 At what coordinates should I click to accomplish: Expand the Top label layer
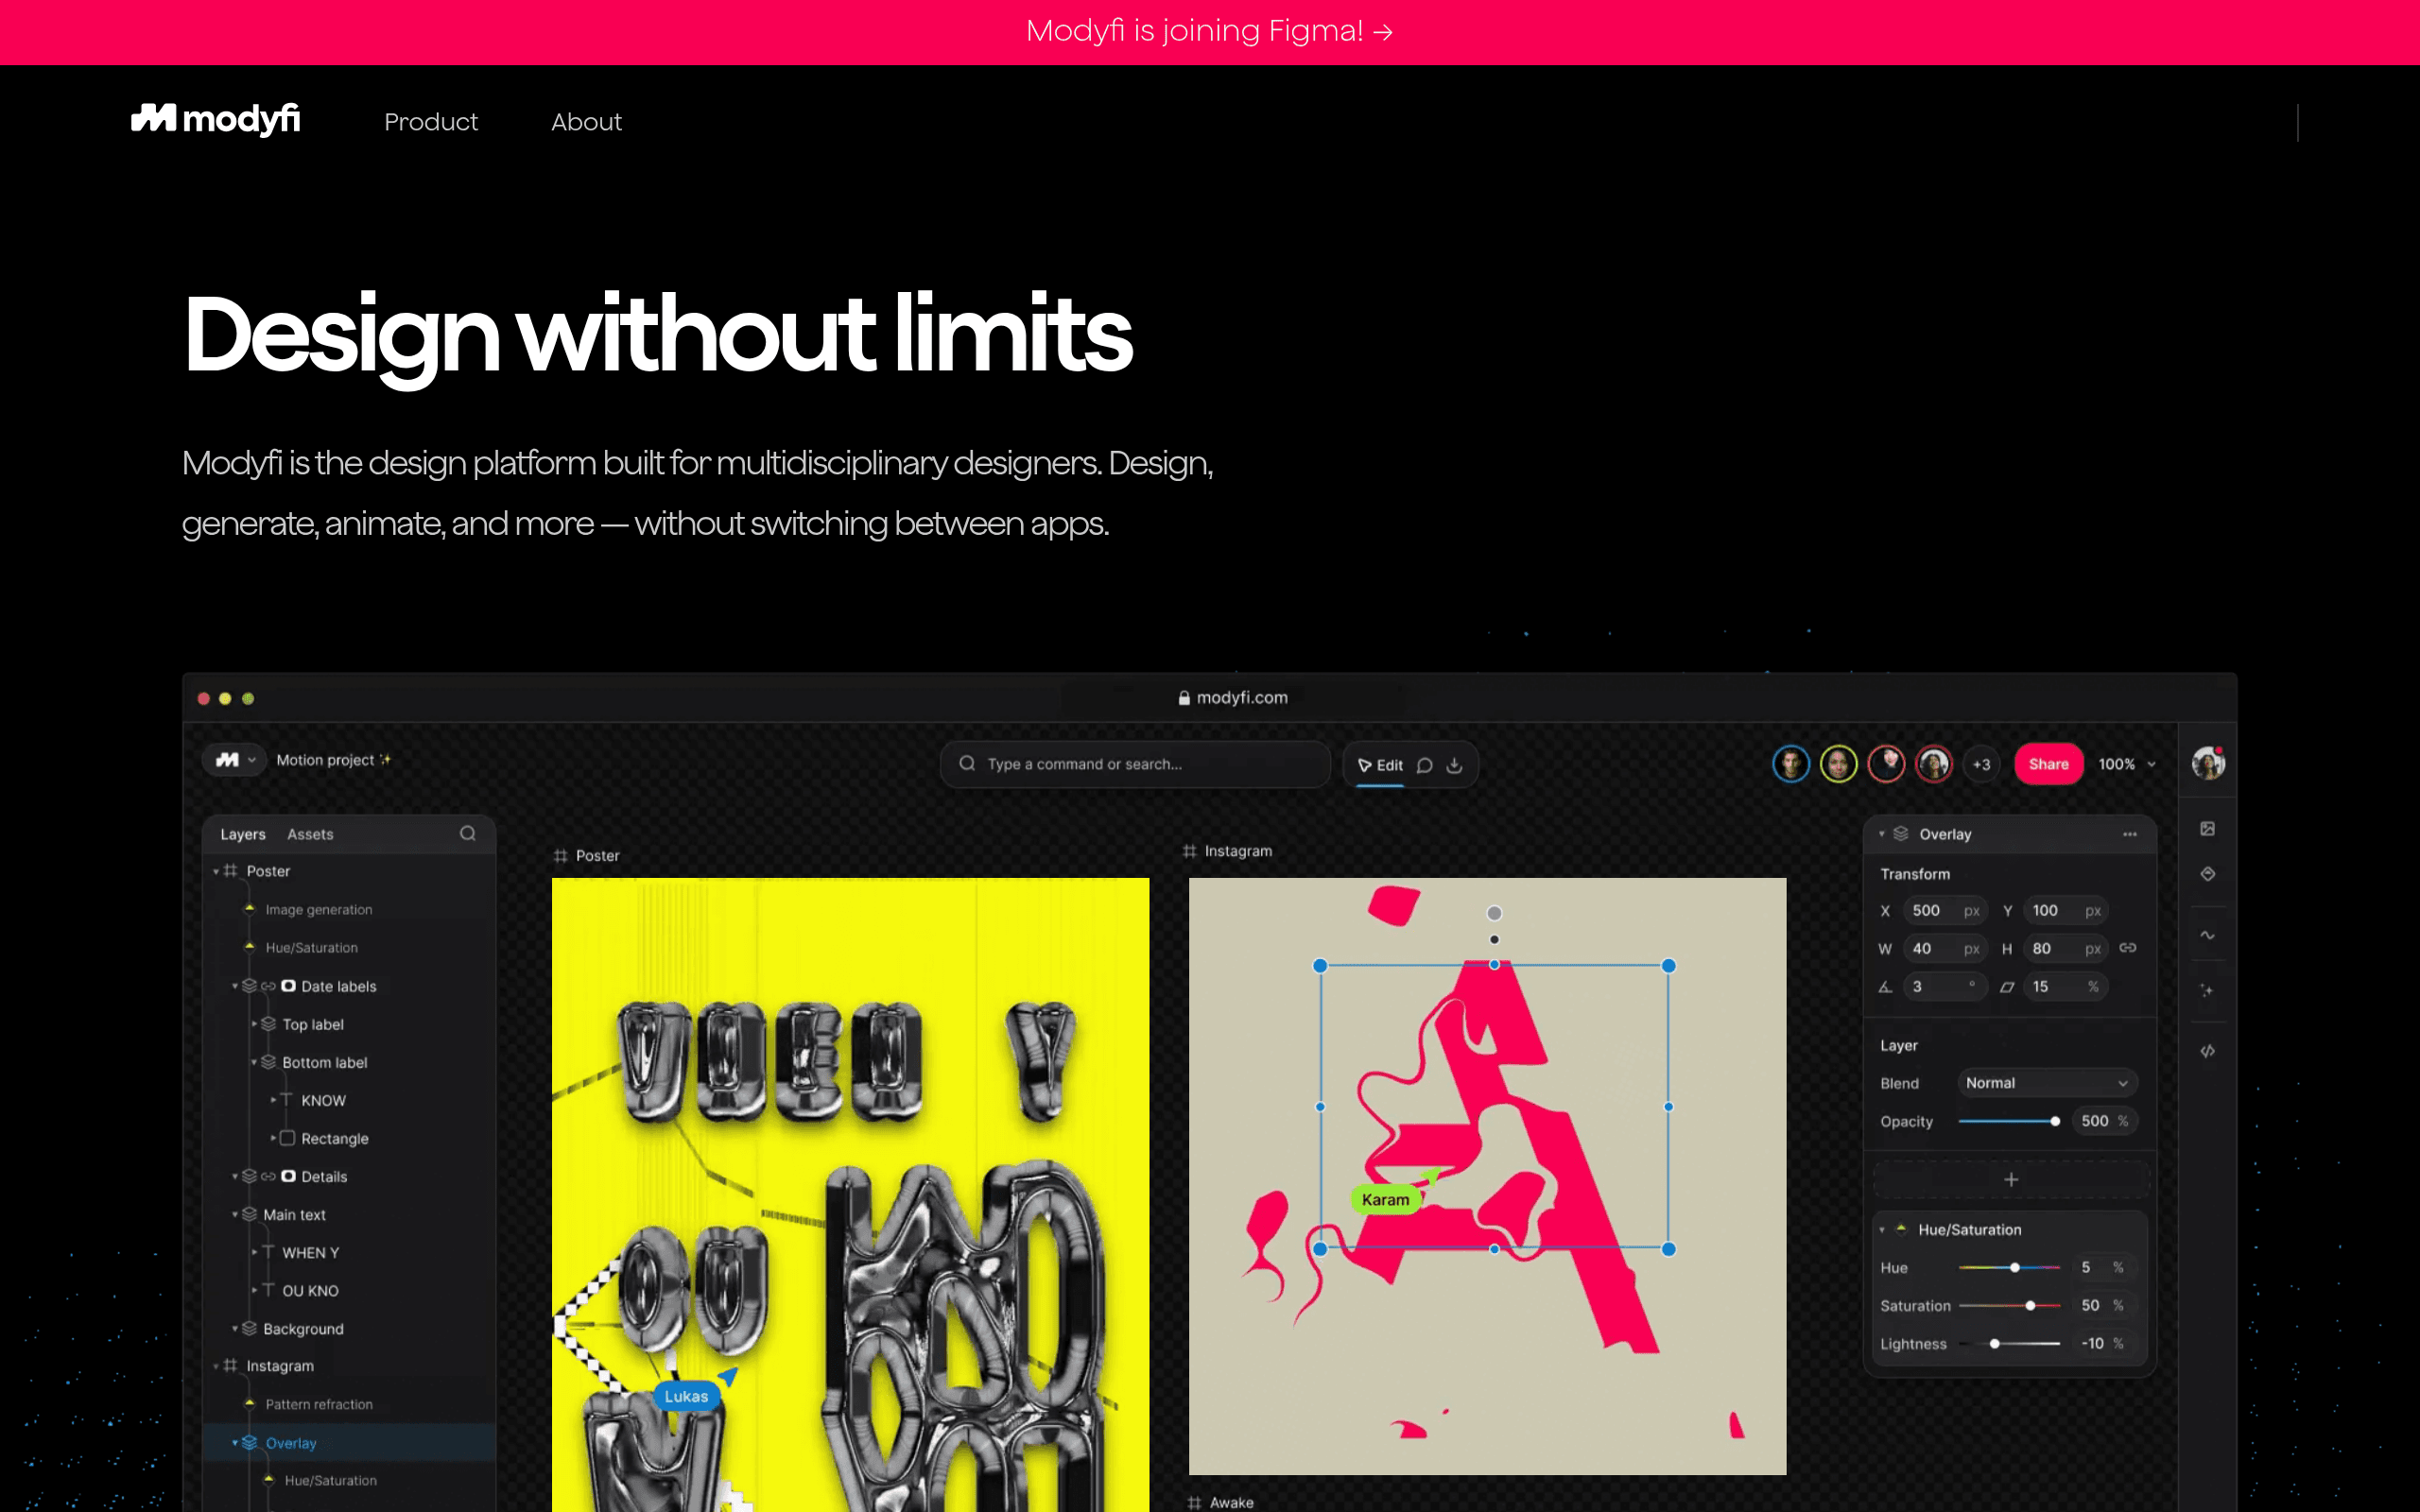[x=254, y=1024]
